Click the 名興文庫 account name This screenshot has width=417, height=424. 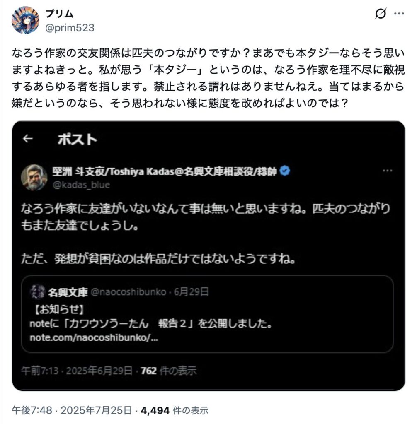[68, 292]
